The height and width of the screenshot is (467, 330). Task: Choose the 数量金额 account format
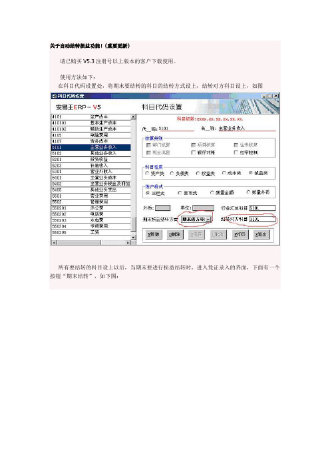click(212, 193)
